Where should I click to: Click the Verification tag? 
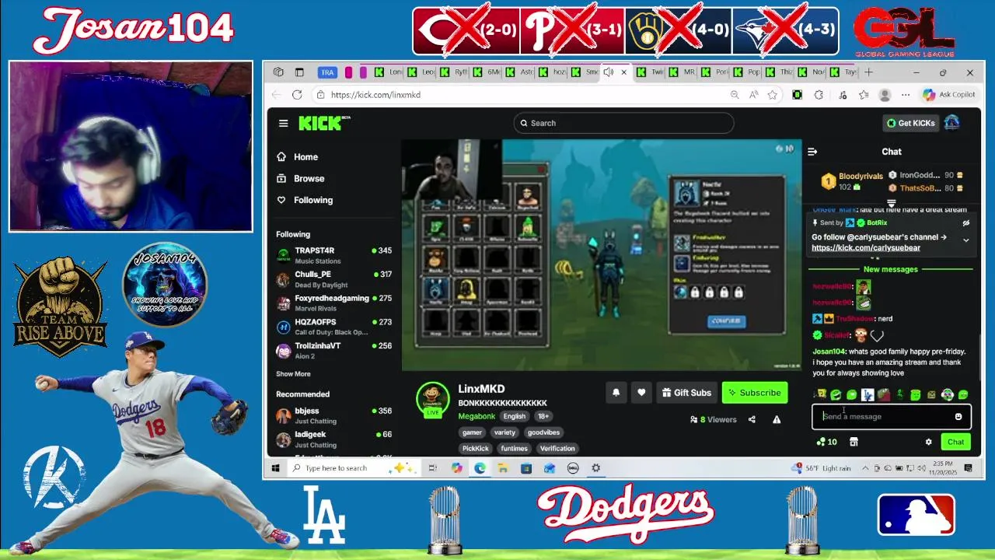pyautogui.click(x=557, y=449)
